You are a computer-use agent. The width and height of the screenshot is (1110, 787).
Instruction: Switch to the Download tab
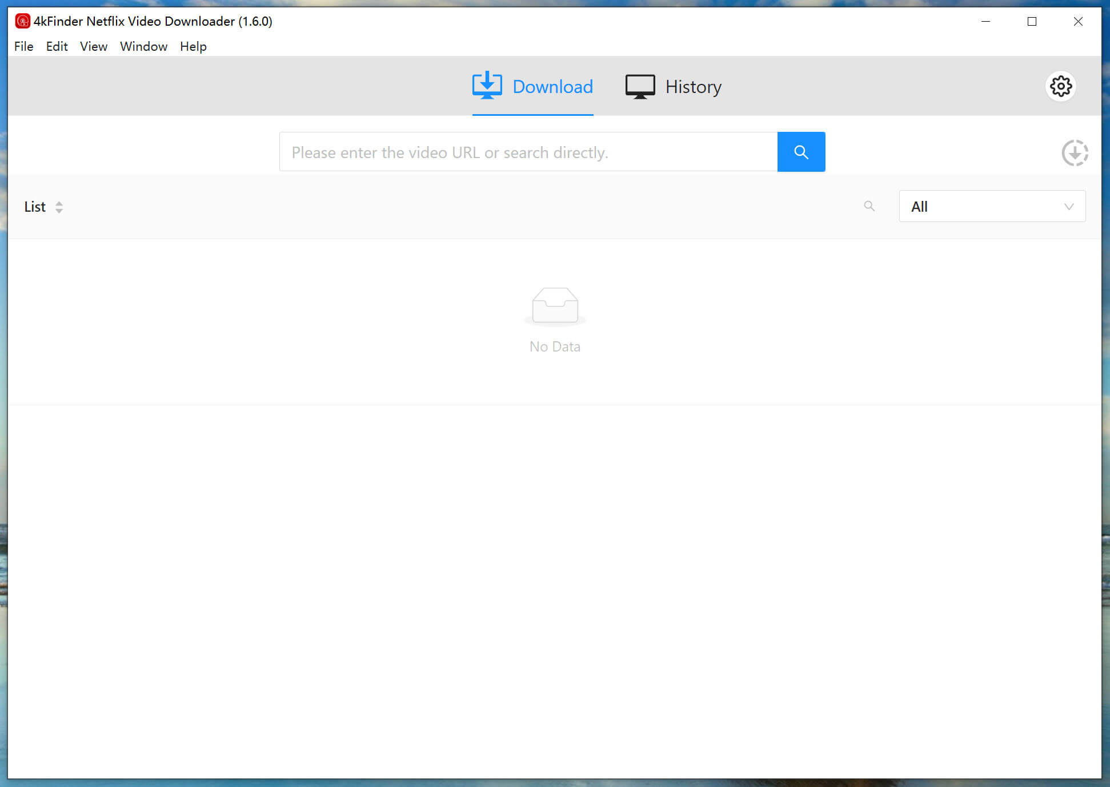pos(532,85)
